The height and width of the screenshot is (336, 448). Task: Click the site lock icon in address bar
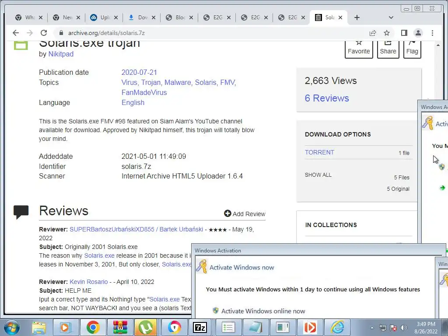(x=61, y=33)
